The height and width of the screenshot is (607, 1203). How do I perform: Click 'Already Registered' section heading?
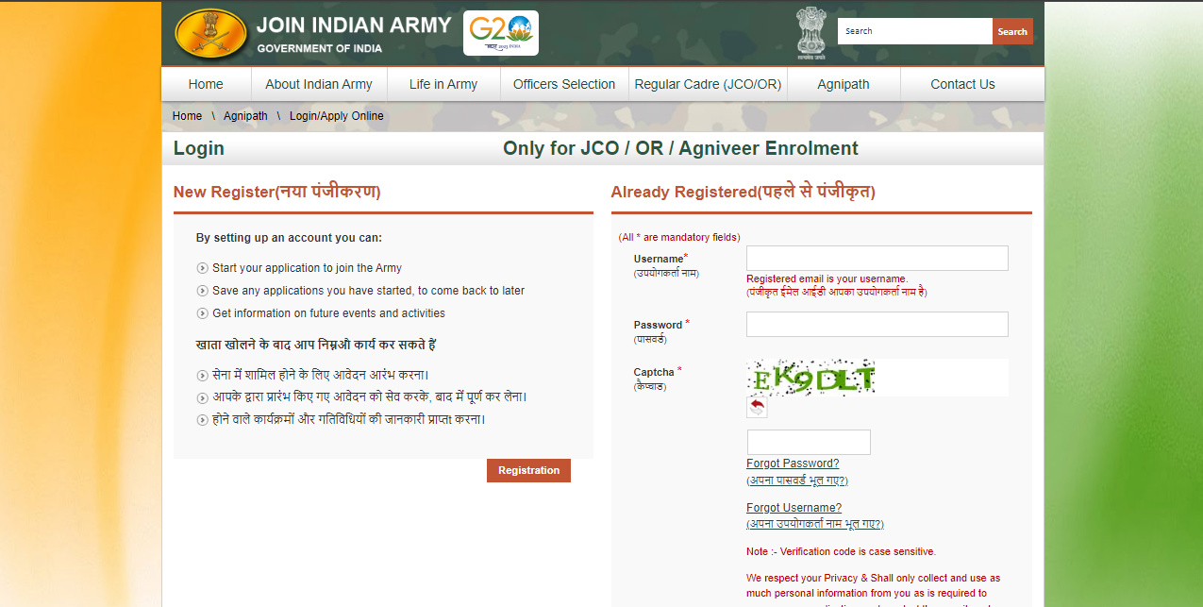pyautogui.click(x=744, y=193)
